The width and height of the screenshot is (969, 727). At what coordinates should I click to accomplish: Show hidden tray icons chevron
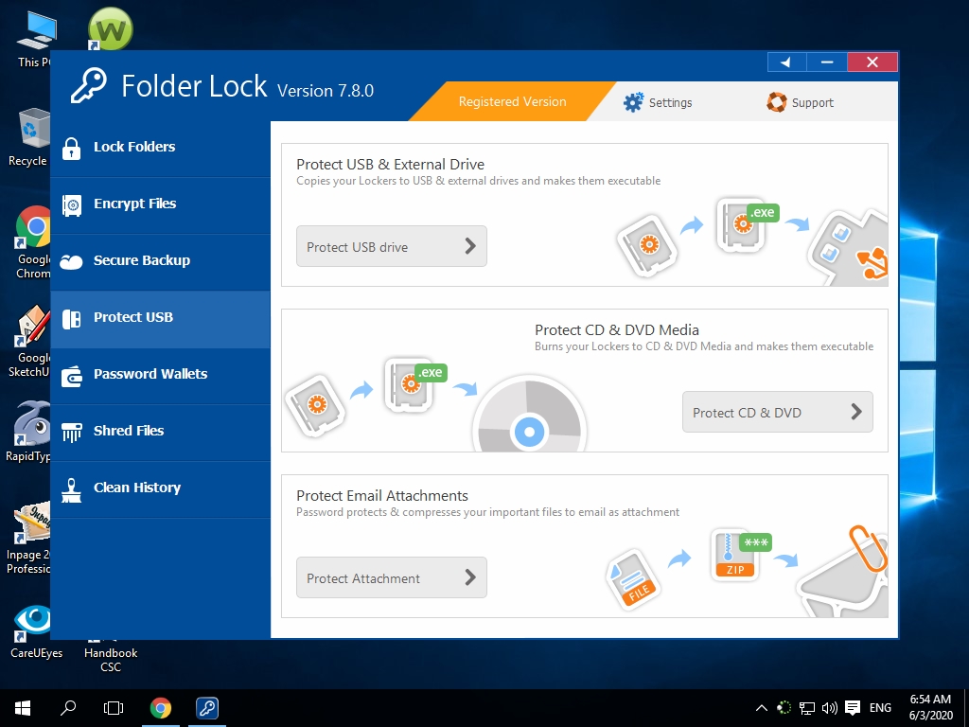(x=762, y=708)
